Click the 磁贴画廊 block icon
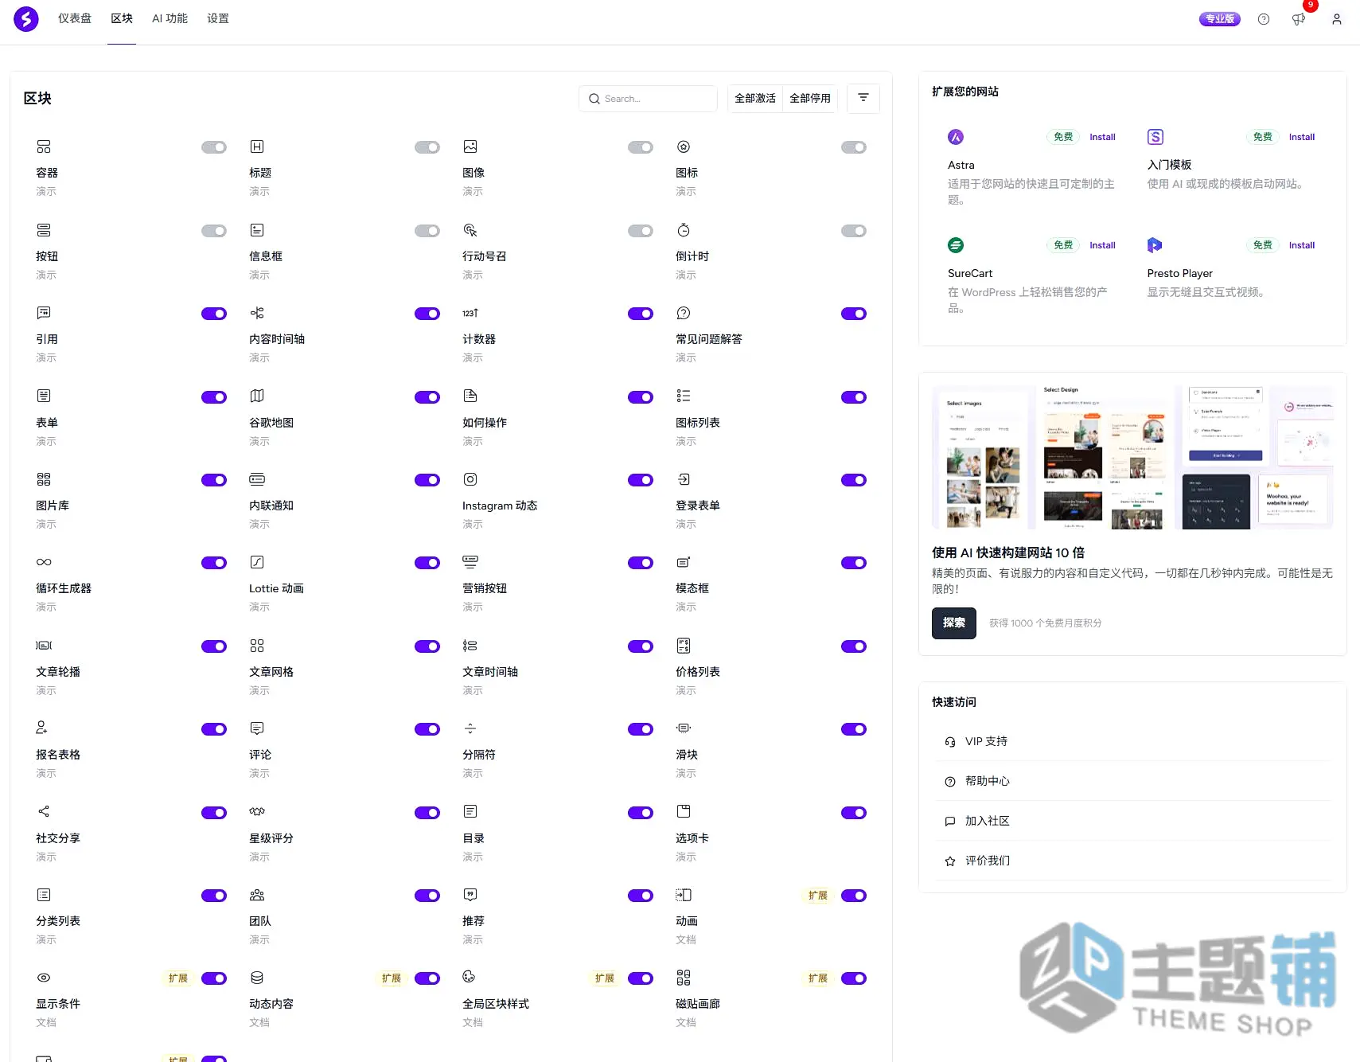The width and height of the screenshot is (1360, 1062). coord(684,978)
